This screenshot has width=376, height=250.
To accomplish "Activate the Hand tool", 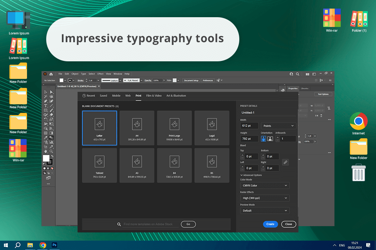I will point(45,151).
